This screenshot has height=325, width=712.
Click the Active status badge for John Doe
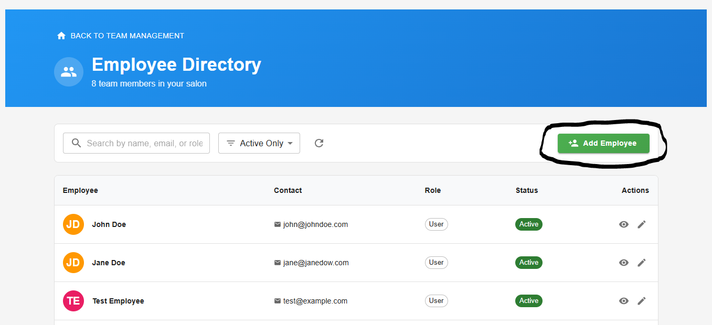(529, 224)
